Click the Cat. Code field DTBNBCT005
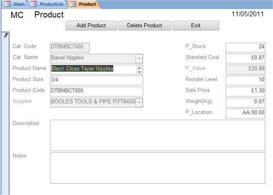273x195 pixels. (x=70, y=47)
